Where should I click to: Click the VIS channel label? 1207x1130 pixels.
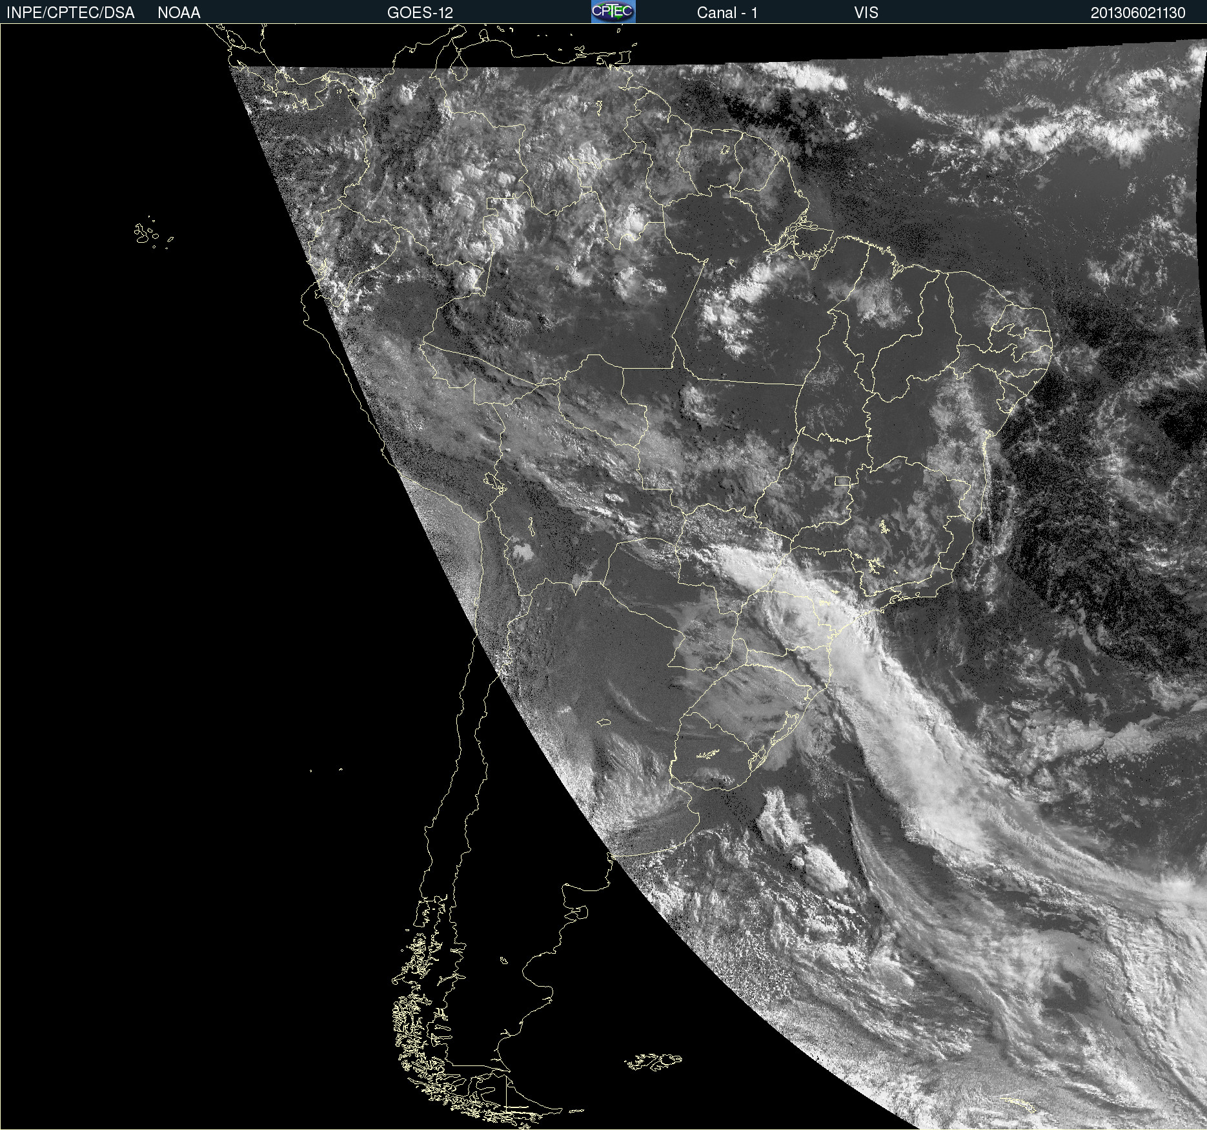866,13
